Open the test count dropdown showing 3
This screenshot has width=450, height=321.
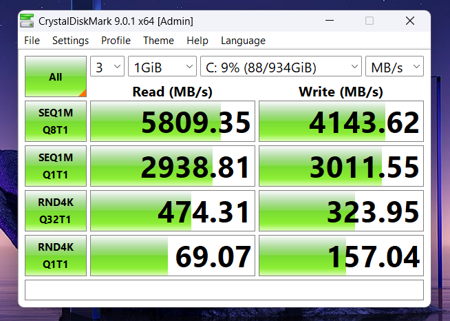107,68
